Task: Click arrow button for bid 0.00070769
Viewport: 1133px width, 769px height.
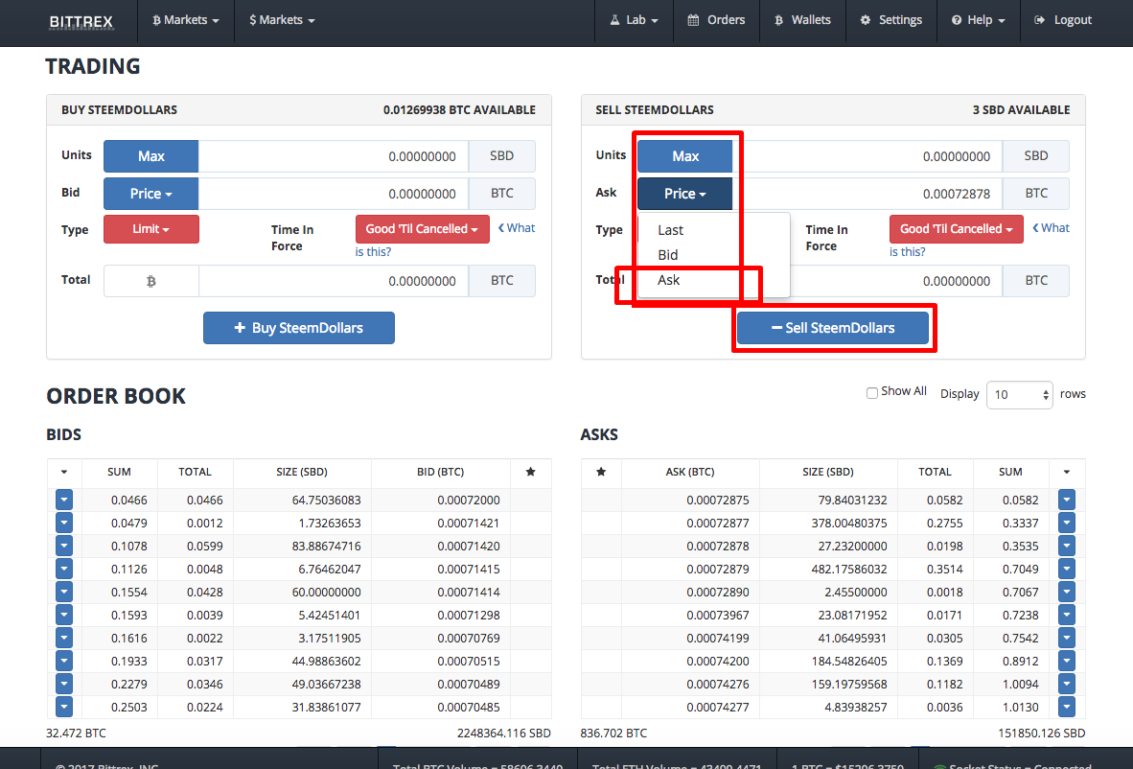Action: (x=64, y=639)
